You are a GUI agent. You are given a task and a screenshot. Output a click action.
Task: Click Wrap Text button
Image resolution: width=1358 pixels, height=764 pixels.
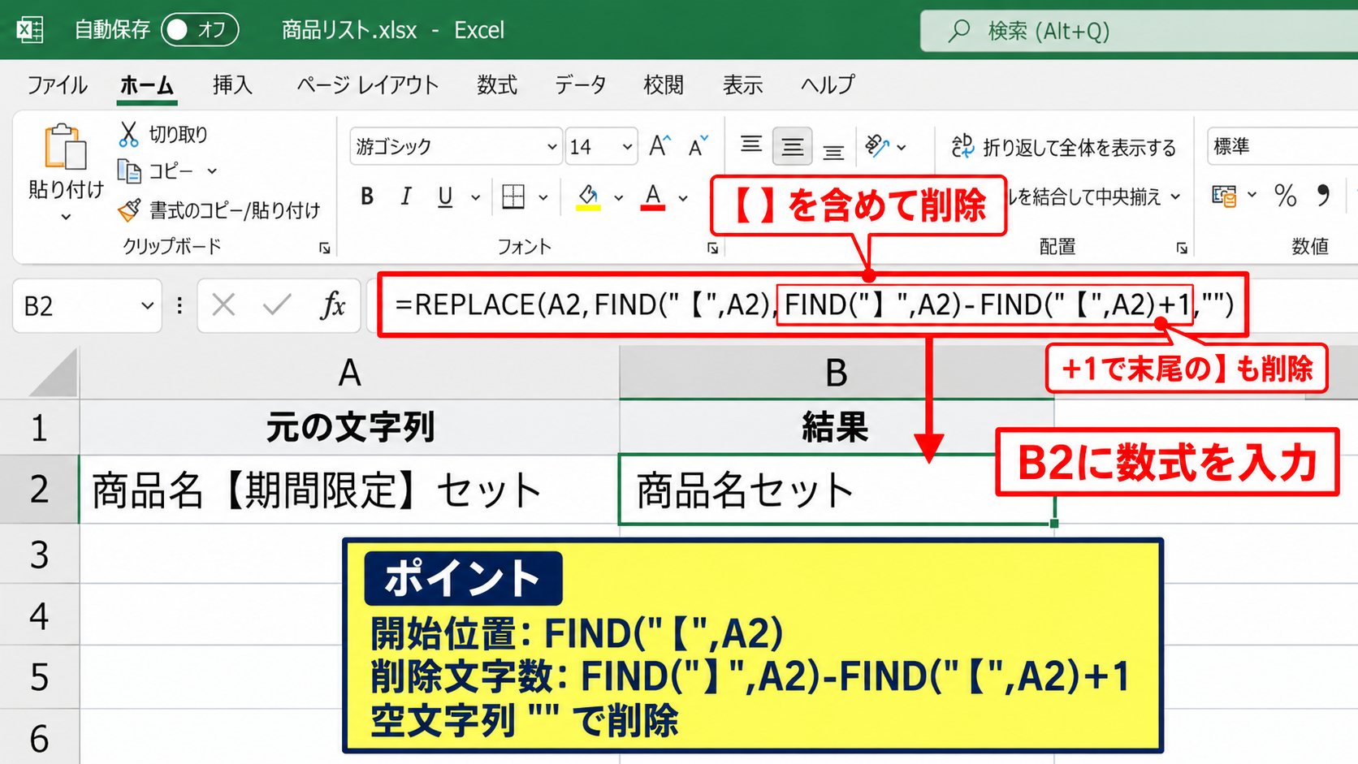pos(1063,147)
